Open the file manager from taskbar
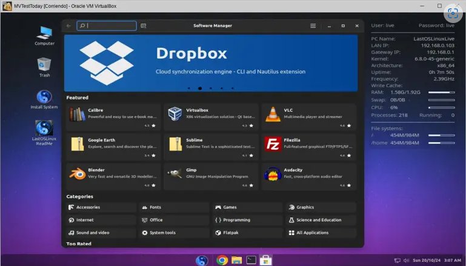The width and height of the screenshot is (466, 266). (x=237, y=260)
